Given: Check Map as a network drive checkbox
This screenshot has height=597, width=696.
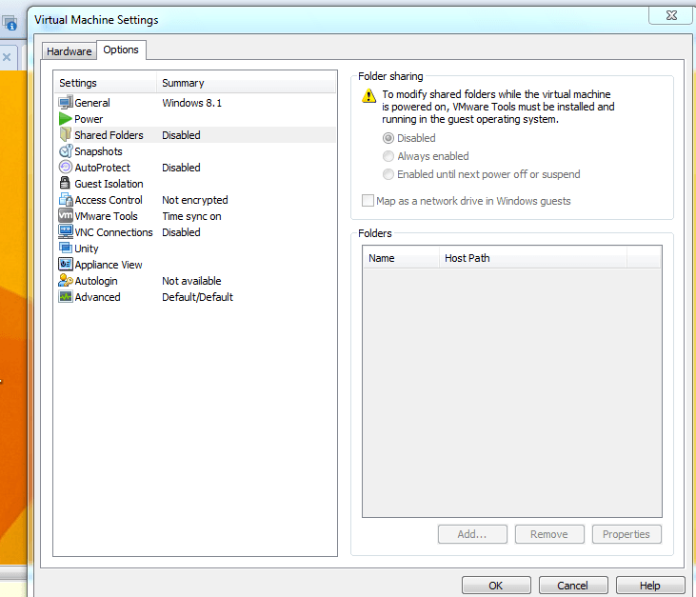Looking at the screenshot, I should click(x=368, y=201).
